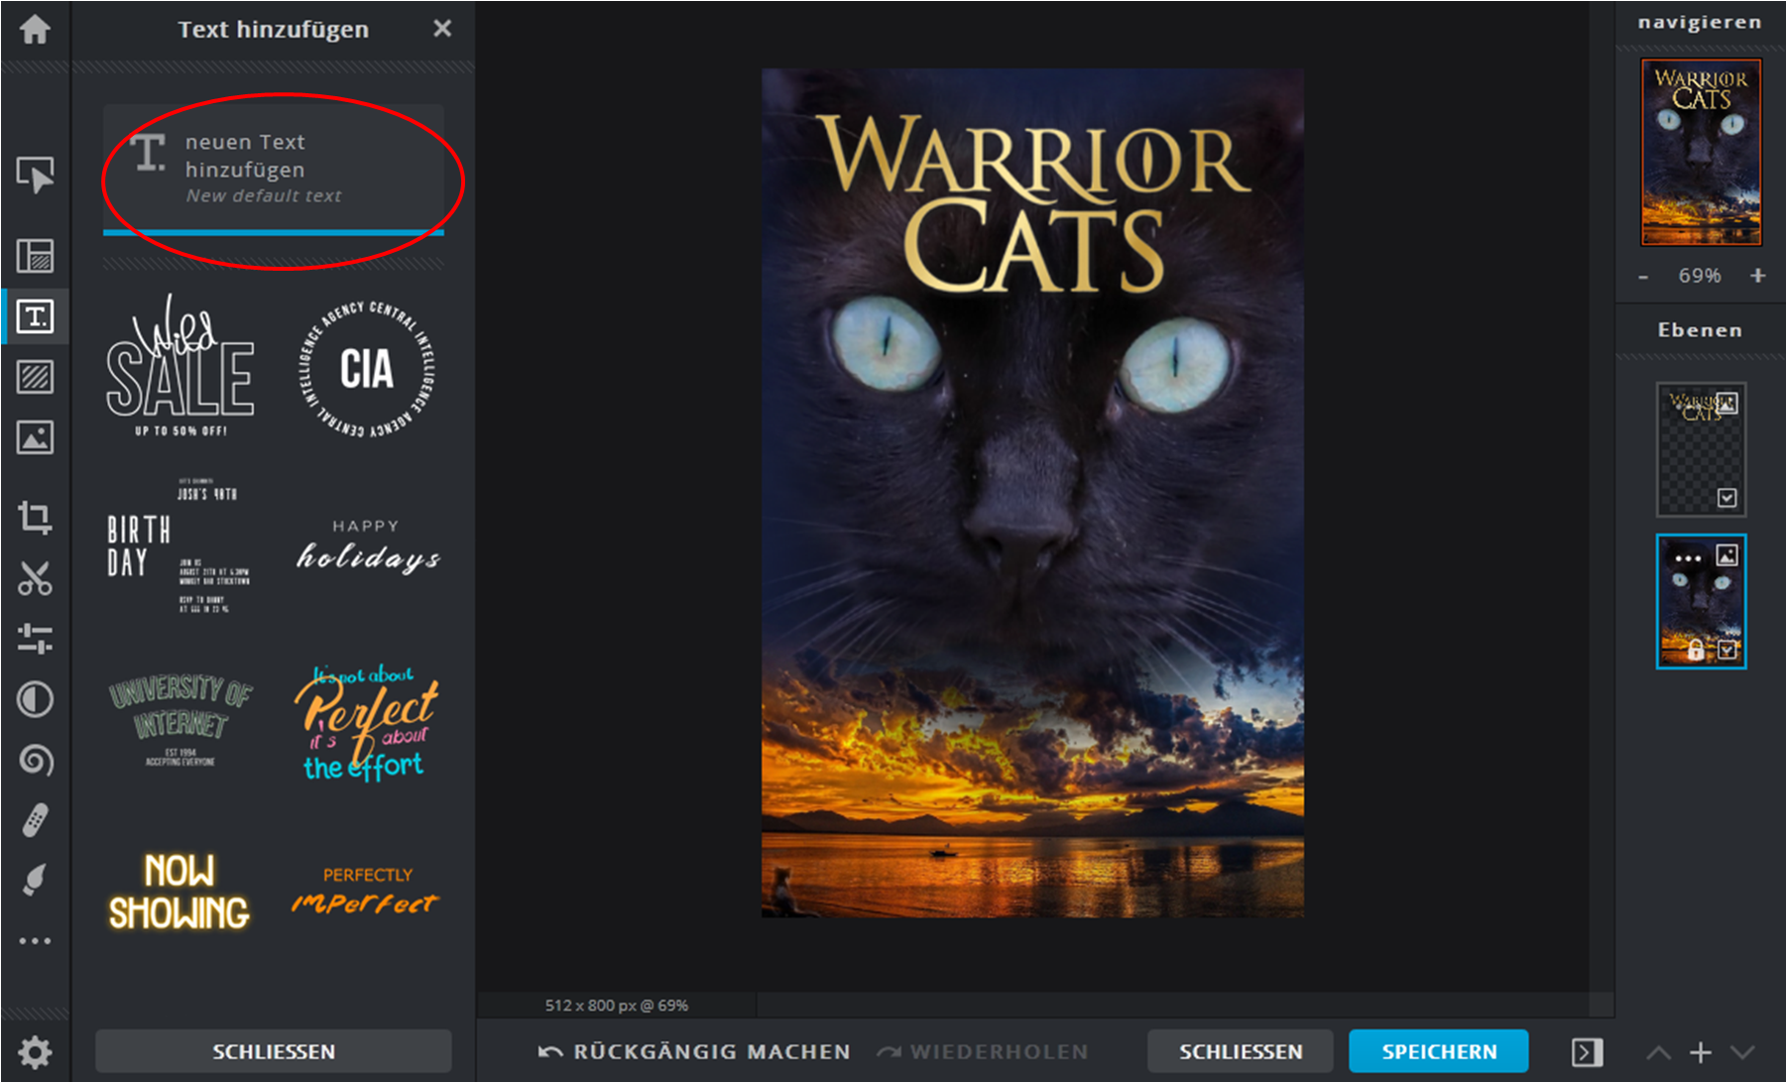Click the 69% zoom value
The image size is (1787, 1083).
coord(1700,276)
